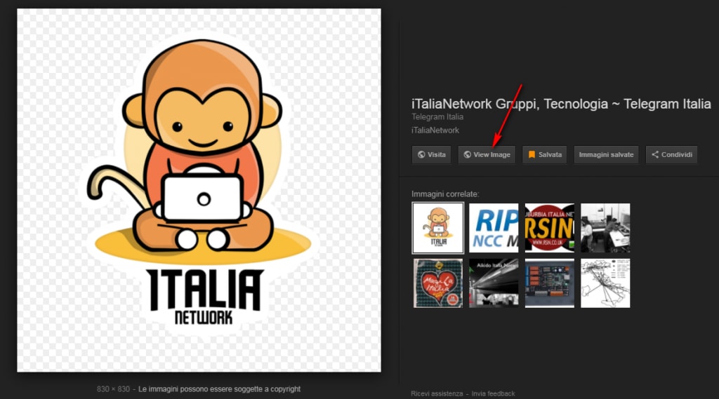
Task: Click the Ricevi assistenza link
Action: (437, 393)
